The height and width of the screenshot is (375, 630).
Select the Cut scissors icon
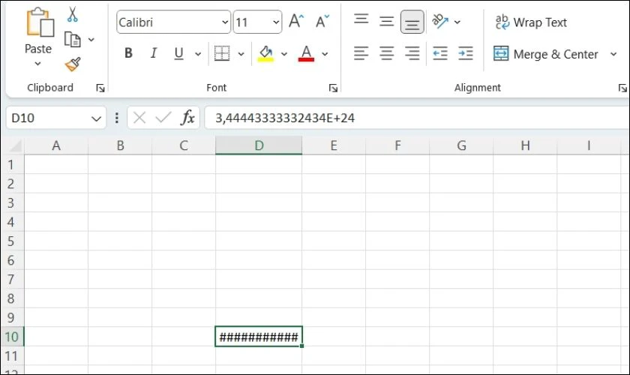coord(72,14)
